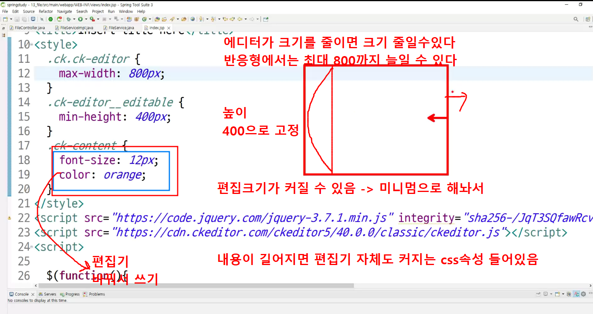Click the Last Edit Location arrow icon
Image resolution: width=593 pixels, height=314 pixels.
tap(225, 19)
